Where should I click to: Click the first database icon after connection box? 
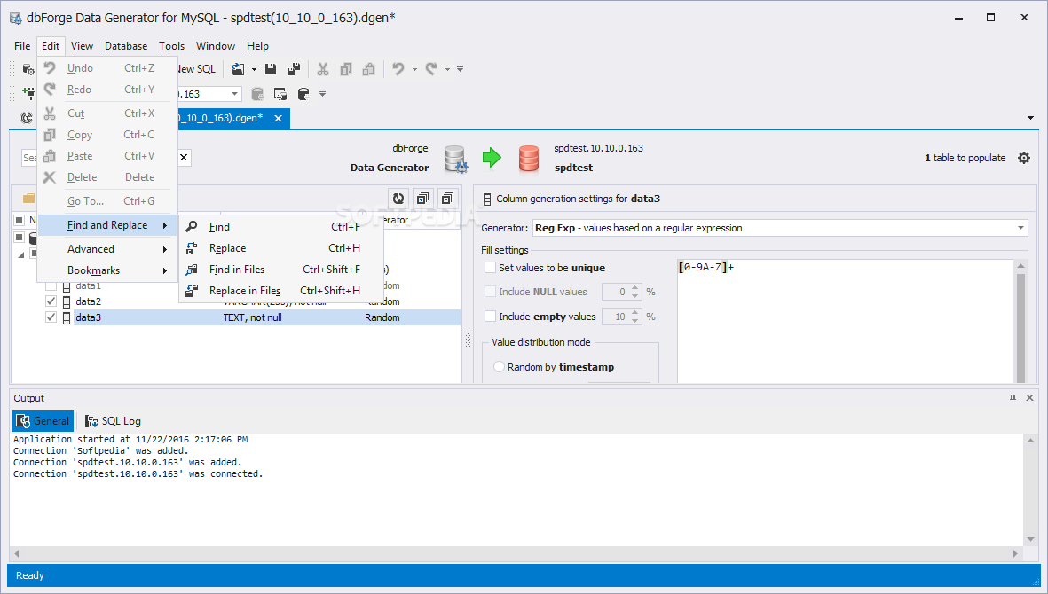click(x=257, y=94)
